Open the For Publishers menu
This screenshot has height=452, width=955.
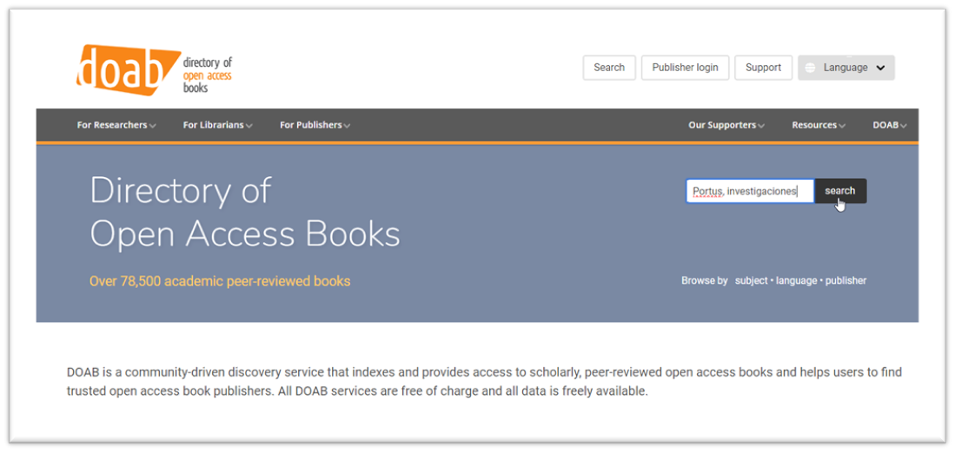(x=315, y=125)
